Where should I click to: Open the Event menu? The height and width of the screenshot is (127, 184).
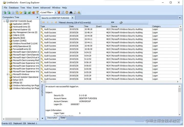pos(36,8)
